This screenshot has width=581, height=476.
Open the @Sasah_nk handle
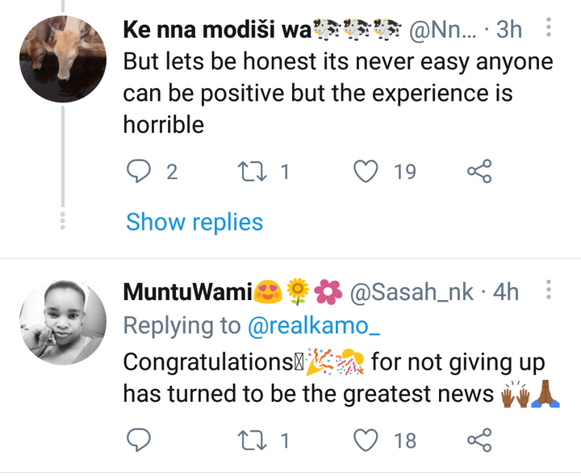pyautogui.click(x=412, y=293)
